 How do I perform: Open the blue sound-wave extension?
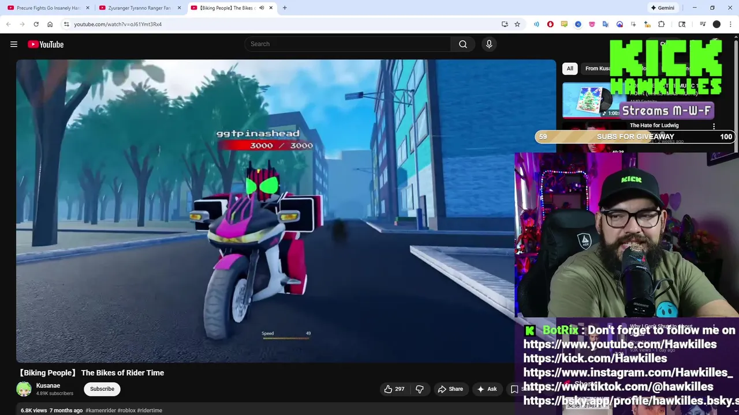pos(536,24)
